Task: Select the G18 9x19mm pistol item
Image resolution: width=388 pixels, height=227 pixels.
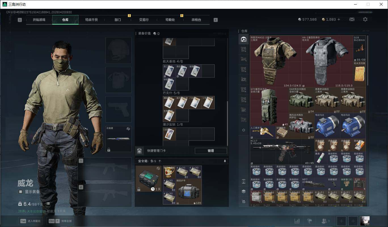Action: [x=359, y=49]
